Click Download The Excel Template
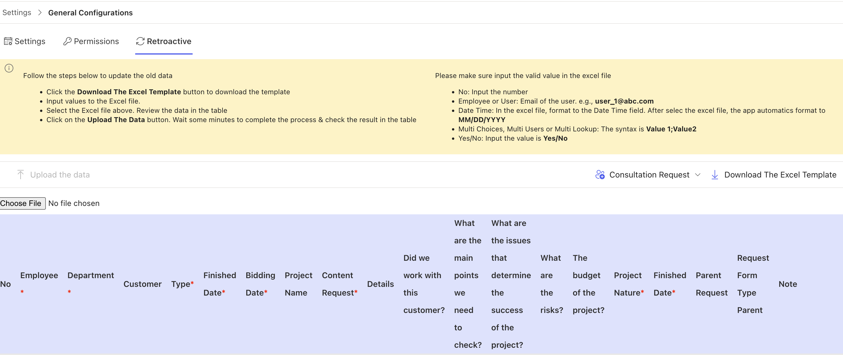 [780, 174]
